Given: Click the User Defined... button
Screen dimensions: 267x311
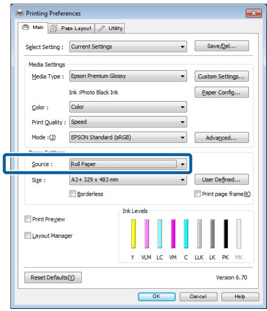Looking at the screenshot, I should (222, 180).
